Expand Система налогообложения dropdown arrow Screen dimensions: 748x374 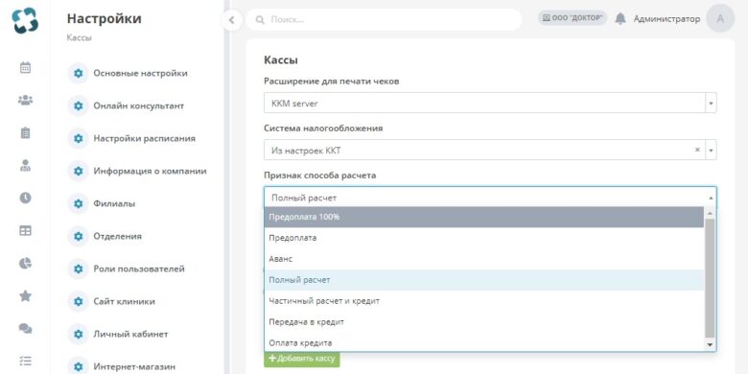(711, 151)
